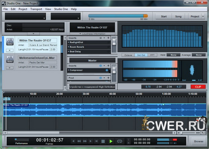209x149 pixels.
Task: Open the Project menu
Action: (x=23, y=9)
